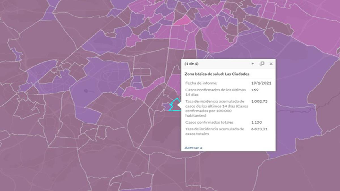Screen dimensions: 340x191
Task: Select the Casos confirmados totales value 1.150
Action: (257, 122)
